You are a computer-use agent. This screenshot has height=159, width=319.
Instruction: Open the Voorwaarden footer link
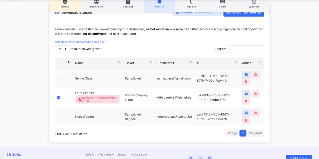pyautogui.click(x=139, y=154)
